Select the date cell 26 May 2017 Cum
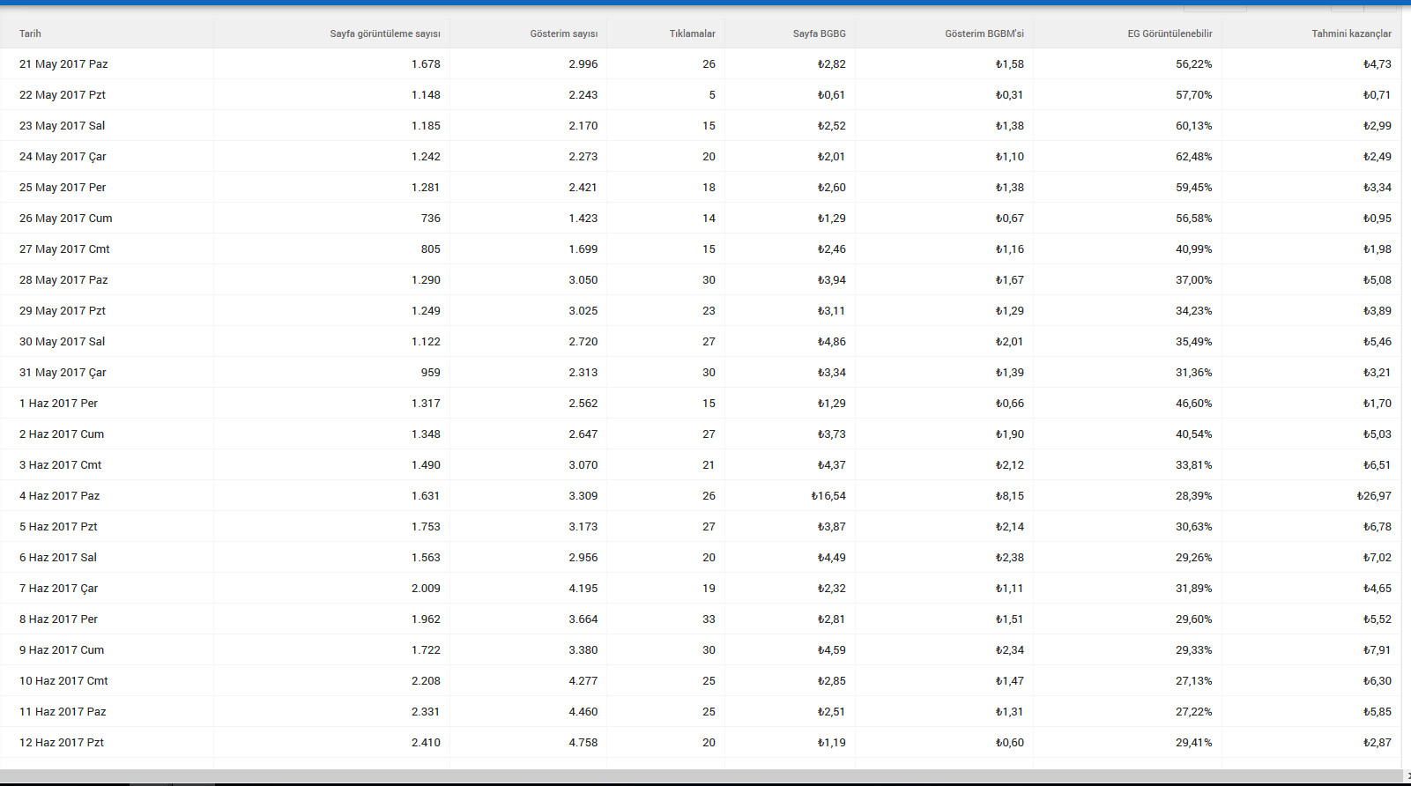Viewport: 1411px width, 786px height. point(66,219)
